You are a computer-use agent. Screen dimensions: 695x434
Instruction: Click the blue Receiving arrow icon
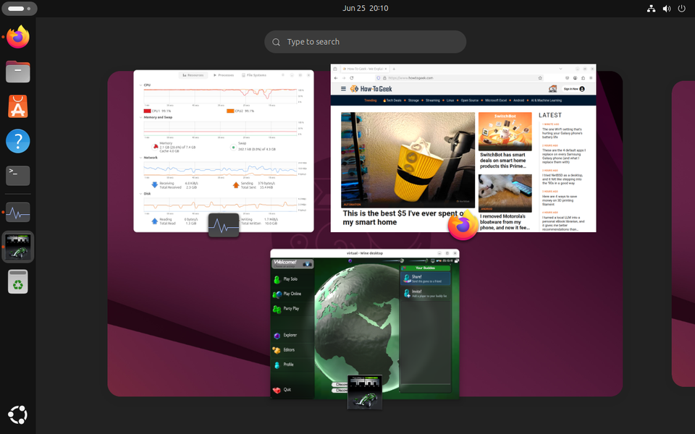pyautogui.click(x=154, y=185)
